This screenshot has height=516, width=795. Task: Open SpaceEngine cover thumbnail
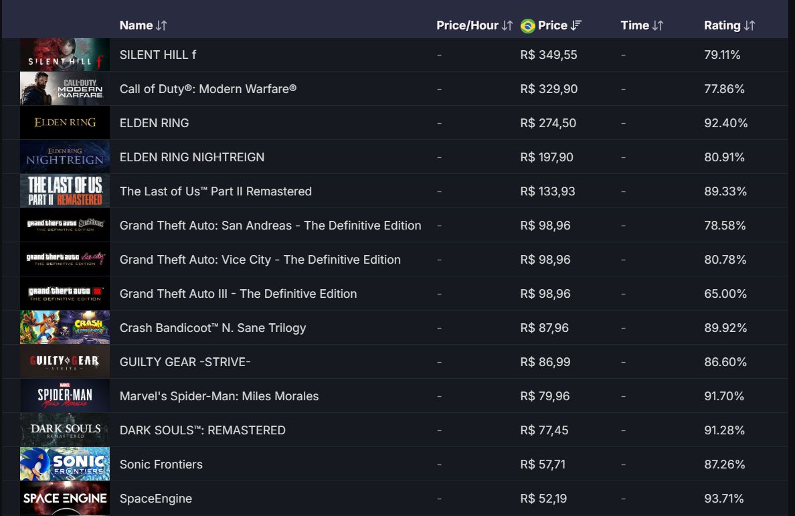[x=65, y=499]
